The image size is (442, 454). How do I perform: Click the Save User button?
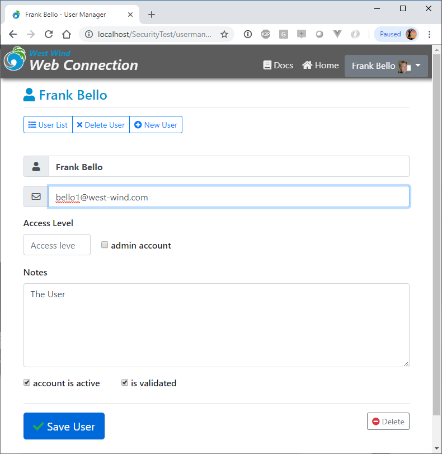[x=64, y=426]
